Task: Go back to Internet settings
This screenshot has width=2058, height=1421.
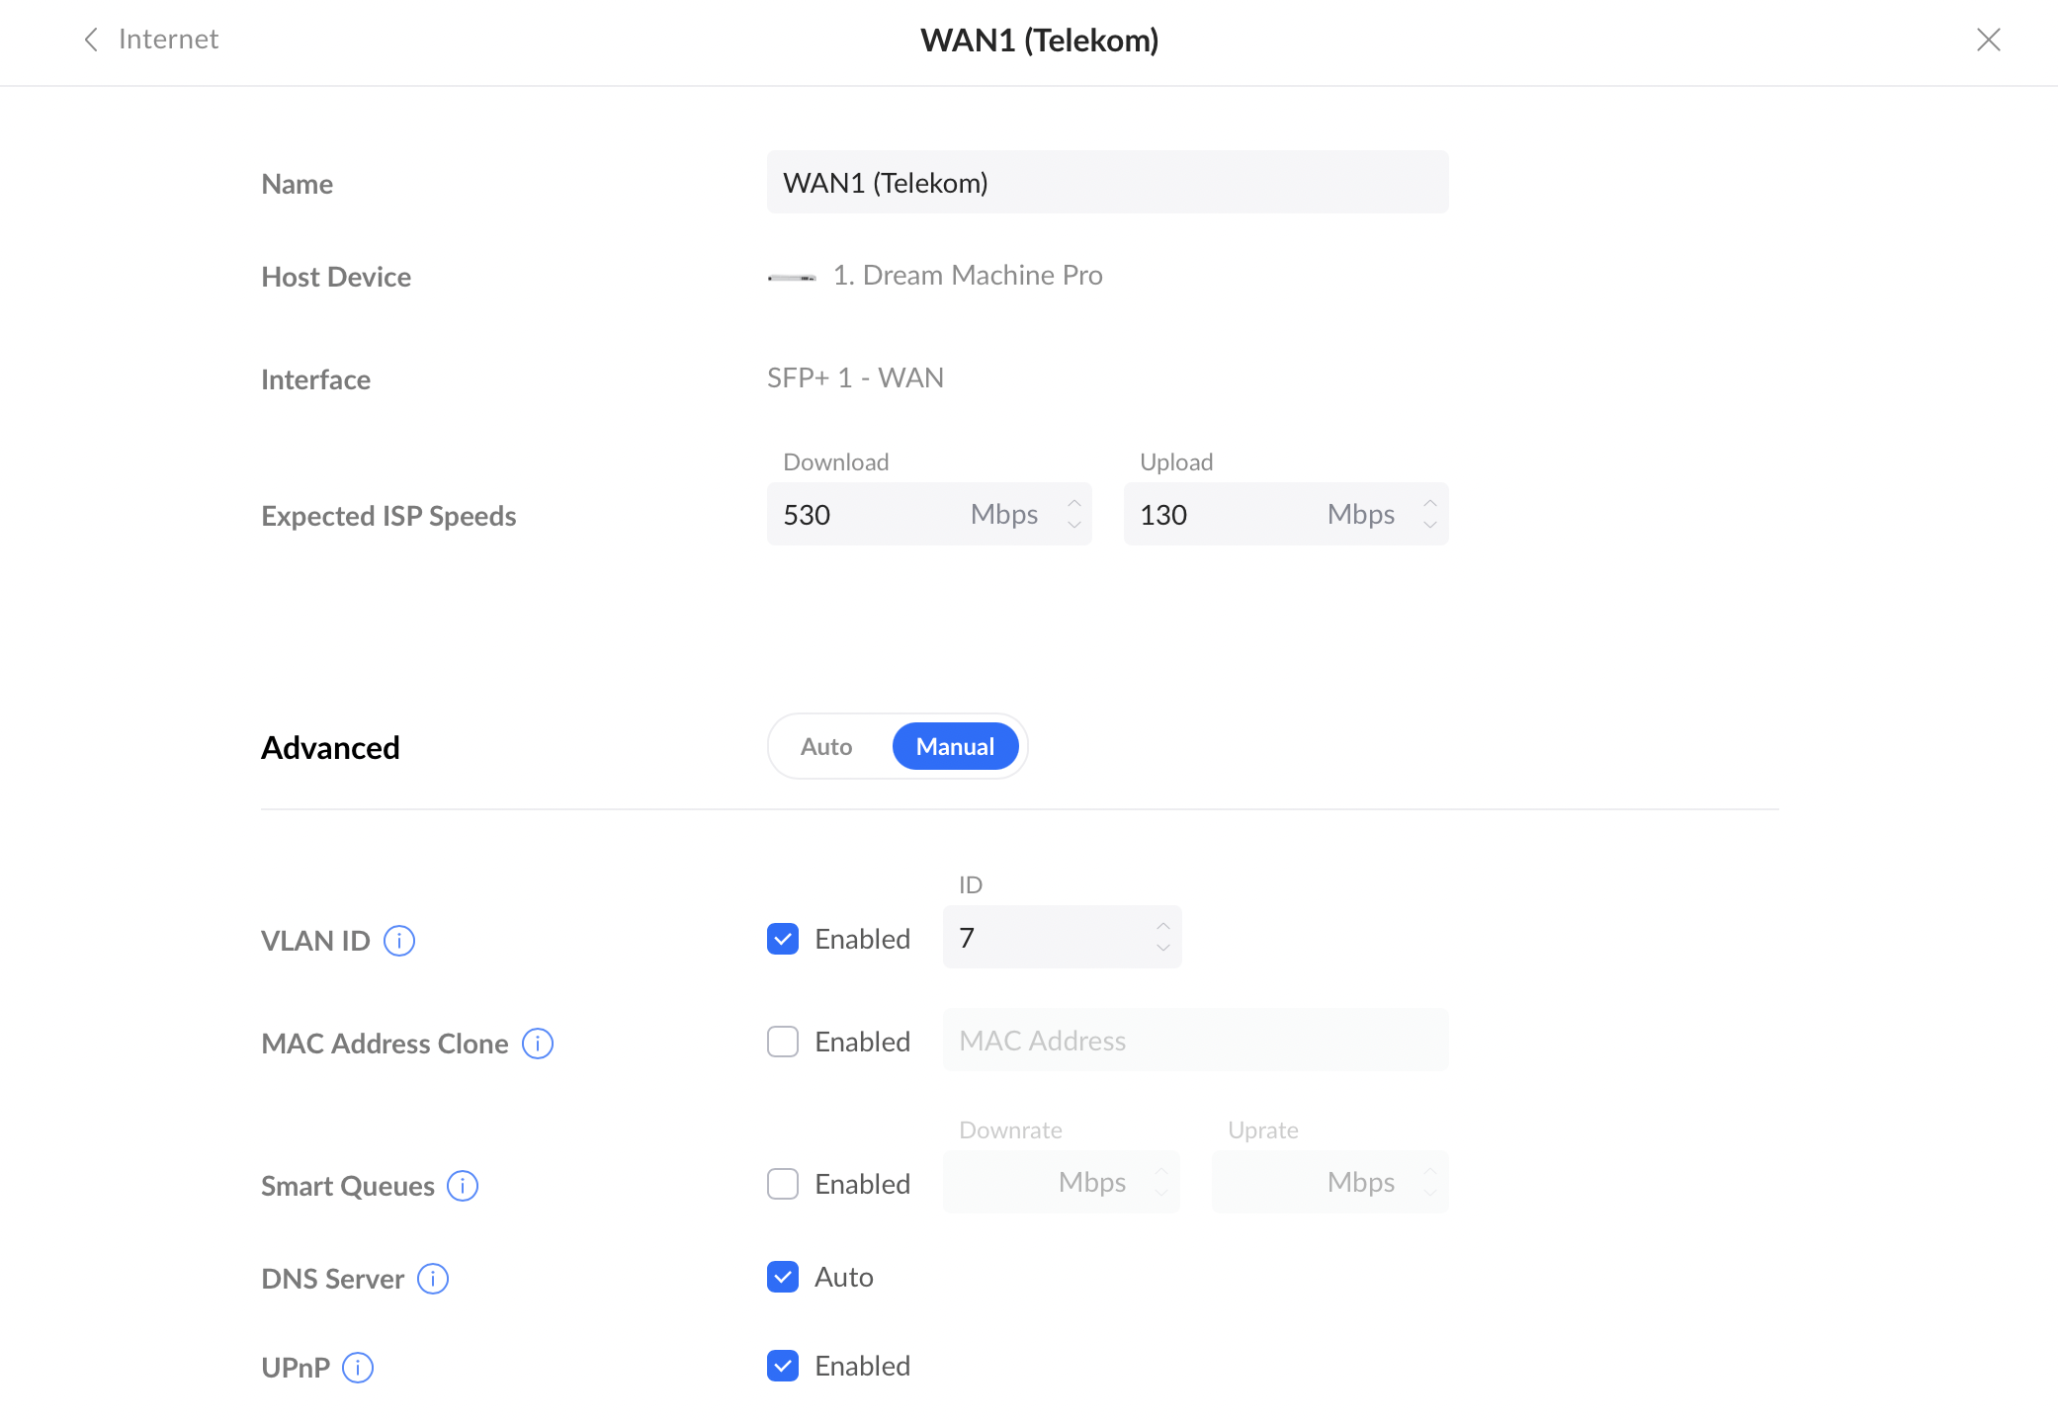Action: coord(168,40)
